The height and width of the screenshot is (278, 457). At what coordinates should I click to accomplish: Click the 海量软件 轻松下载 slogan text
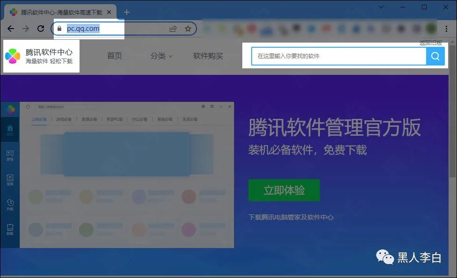click(x=49, y=61)
